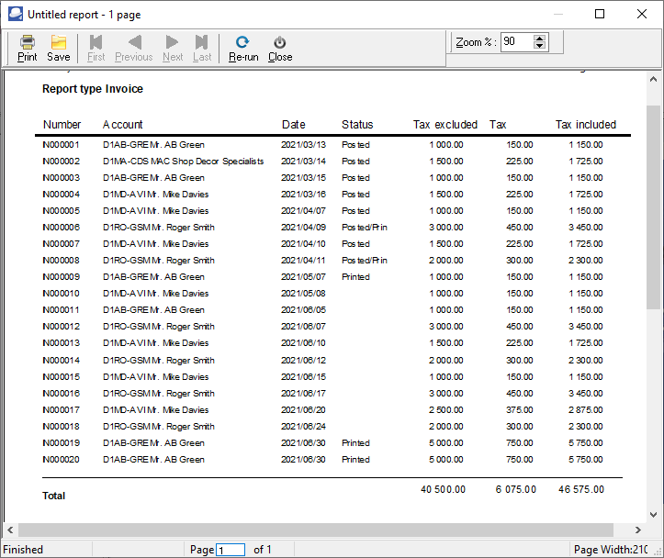Image resolution: width=664 pixels, height=558 pixels.
Task: Click date 2021/06/17
Action: (304, 394)
